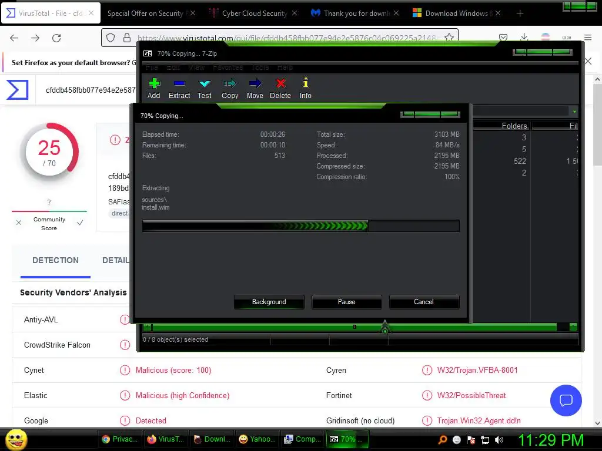Switch to Download Windows 8 tab
The width and height of the screenshot is (602, 451).
[x=457, y=14]
